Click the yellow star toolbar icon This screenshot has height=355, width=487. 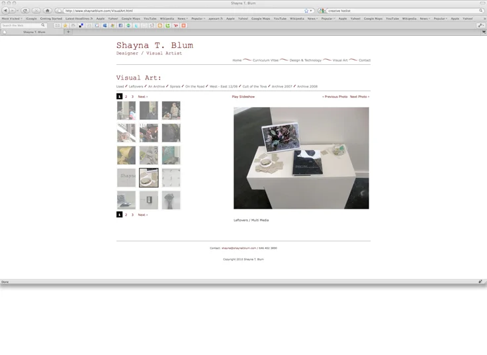(66, 25)
